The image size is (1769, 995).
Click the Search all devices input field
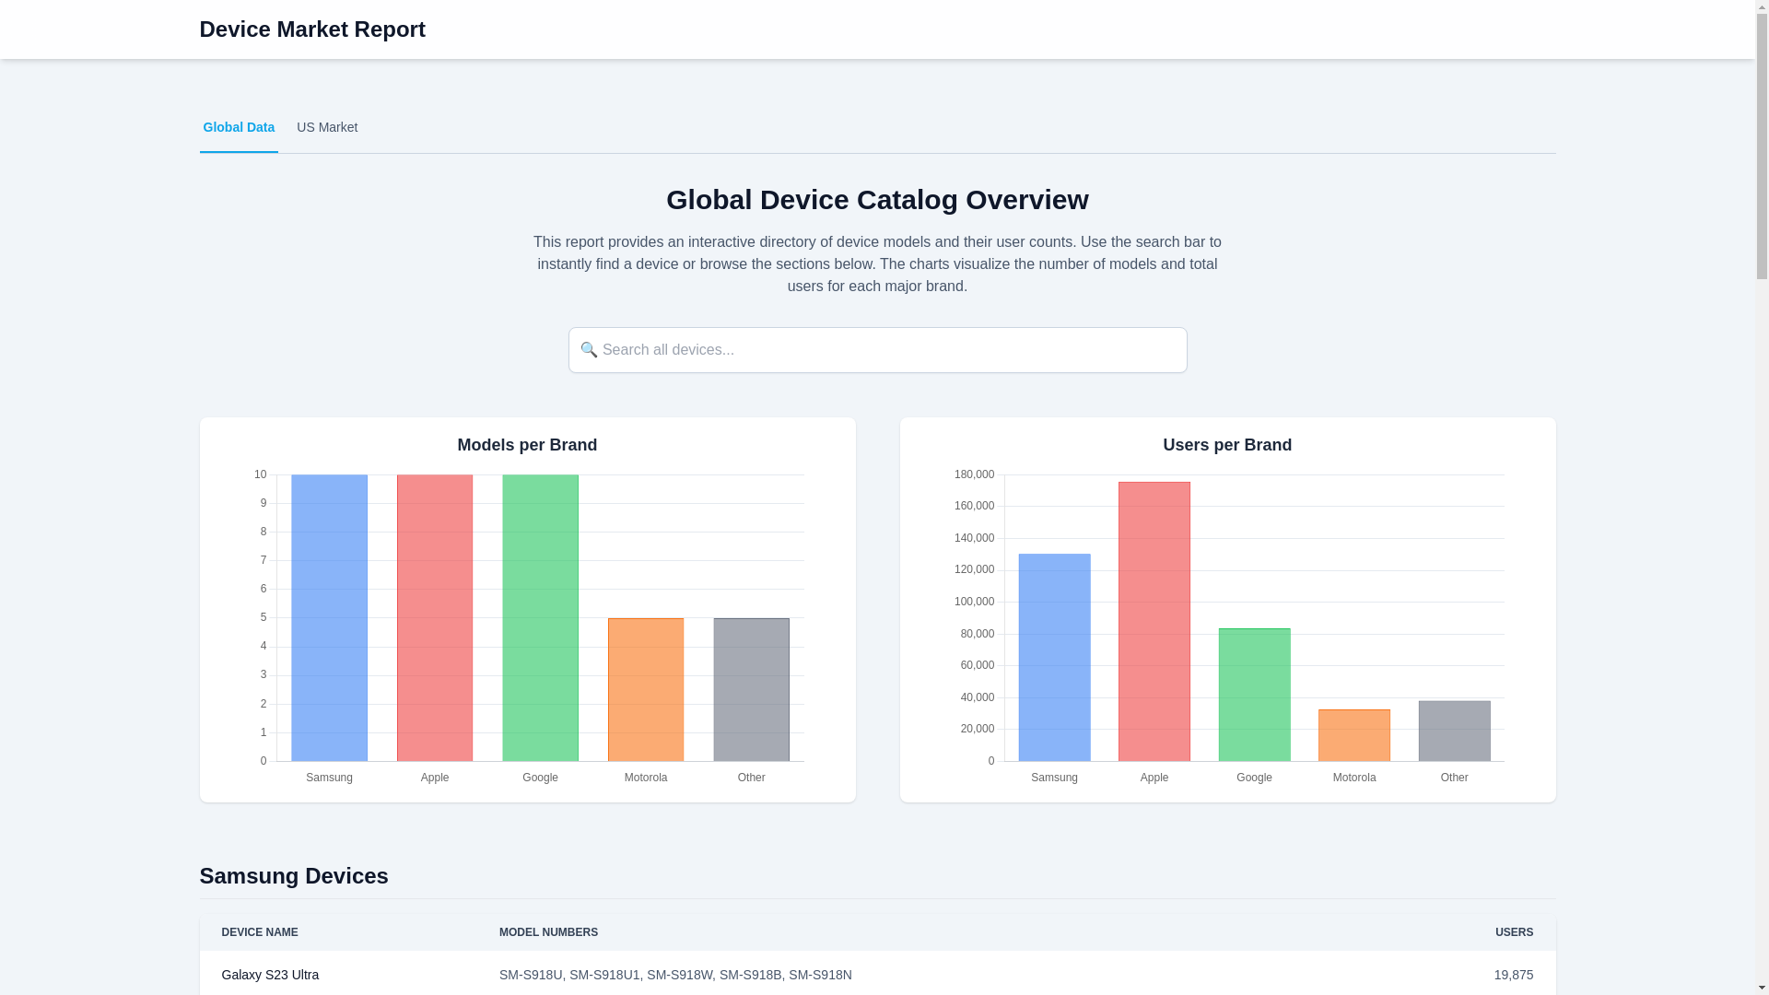(x=877, y=350)
